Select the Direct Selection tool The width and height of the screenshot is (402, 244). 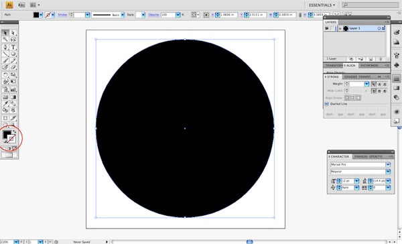click(x=13, y=33)
